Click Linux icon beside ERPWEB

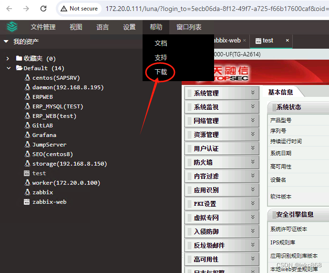[27, 96]
